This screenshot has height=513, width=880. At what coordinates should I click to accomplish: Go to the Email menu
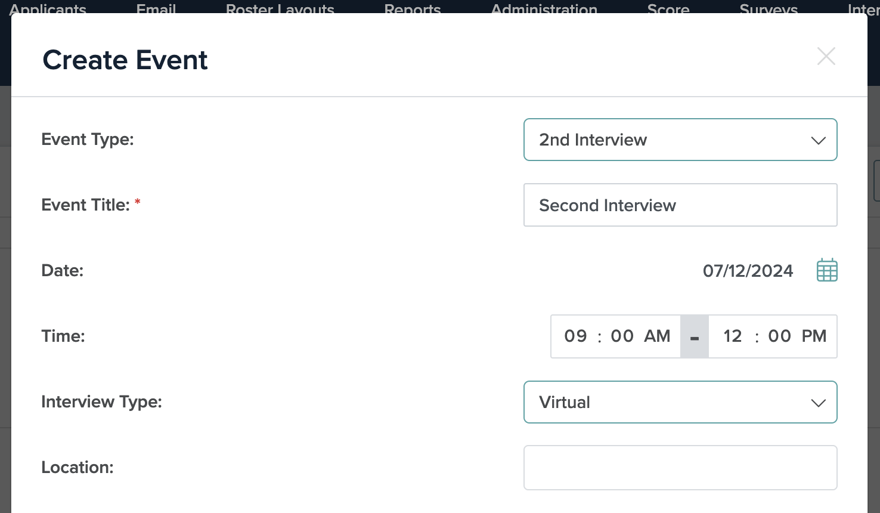[x=156, y=8]
